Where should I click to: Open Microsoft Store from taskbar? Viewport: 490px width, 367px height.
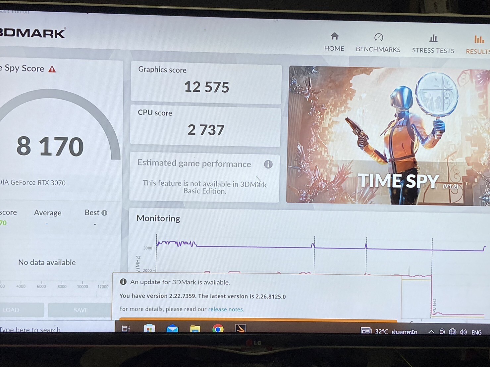tap(149, 328)
